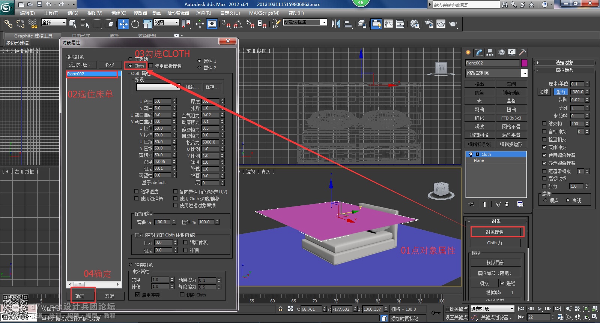Click the 取消 button
The image size is (600, 323).
tap(110, 296)
